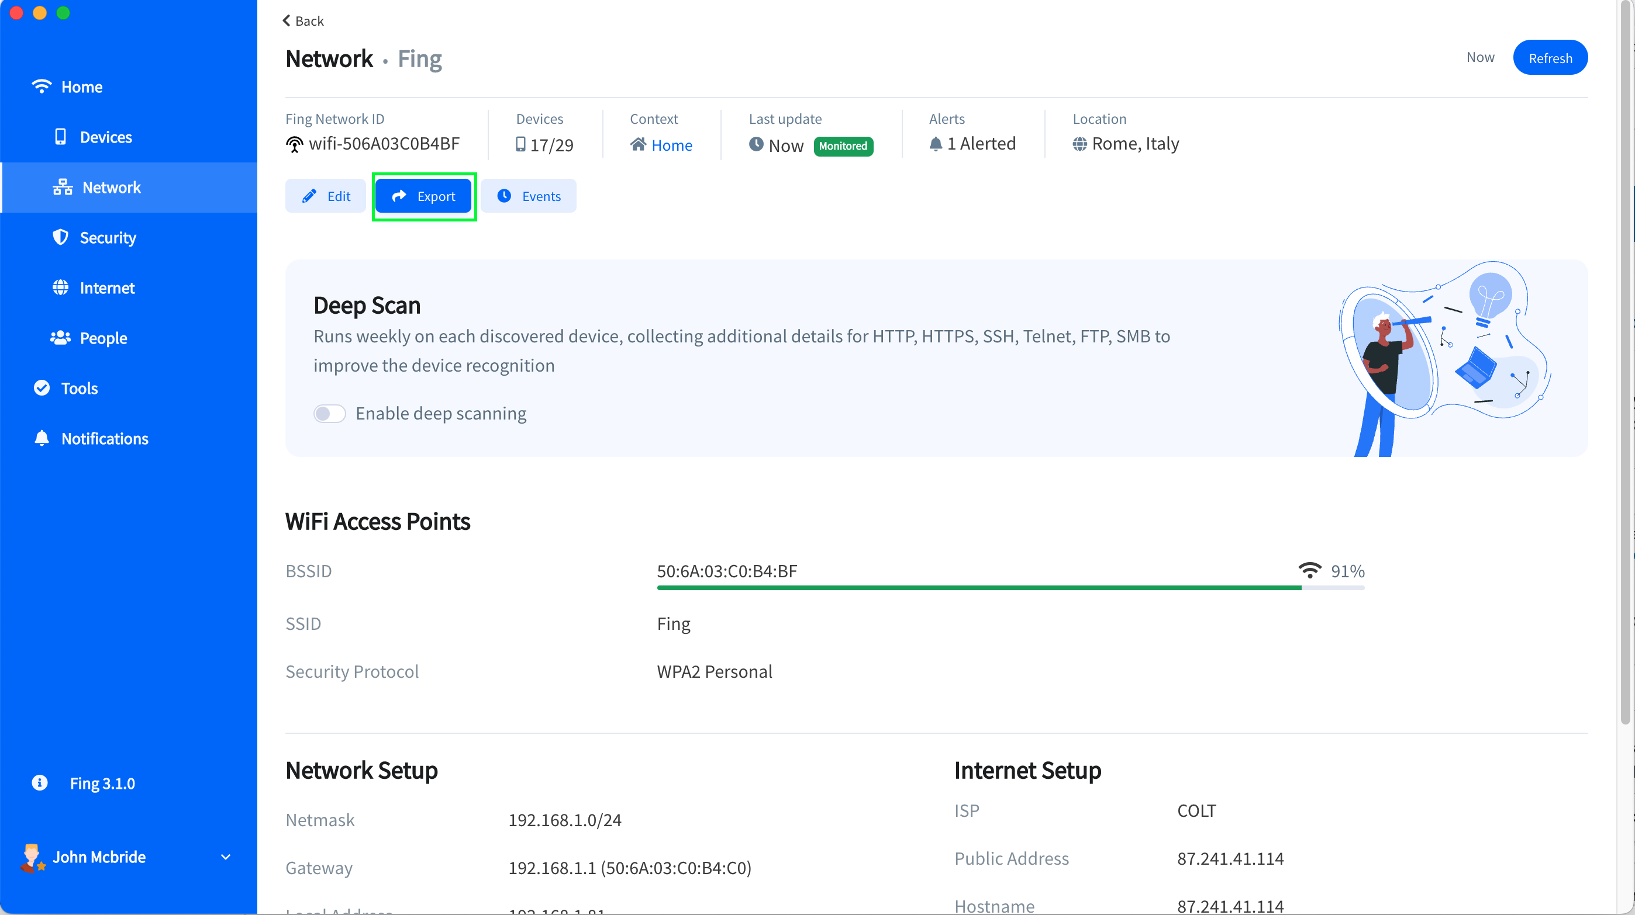The width and height of the screenshot is (1635, 915).
Task: Click the Notifications bell icon in sidebar
Action: click(42, 438)
